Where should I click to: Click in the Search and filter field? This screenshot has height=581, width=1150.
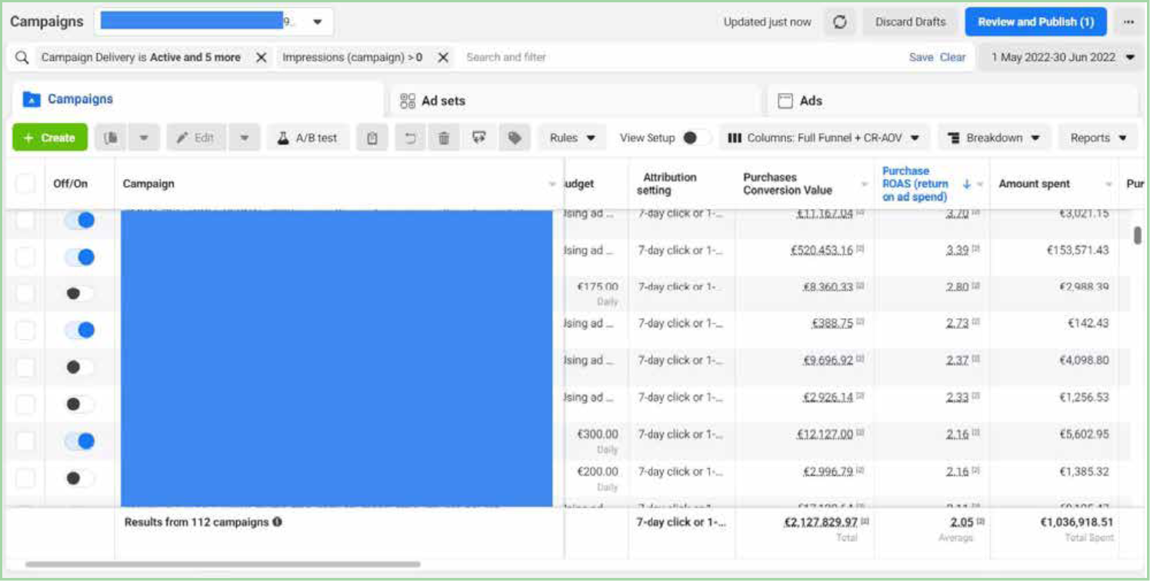tap(677, 58)
